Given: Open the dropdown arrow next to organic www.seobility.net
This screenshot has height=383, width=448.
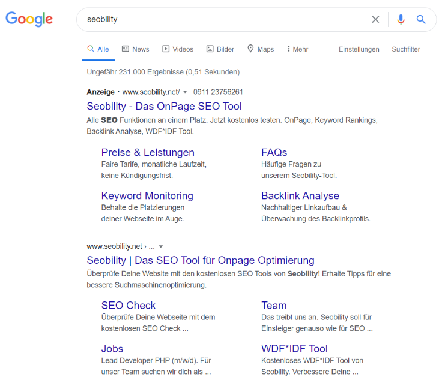Looking at the screenshot, I should click(x=161, y=246).
